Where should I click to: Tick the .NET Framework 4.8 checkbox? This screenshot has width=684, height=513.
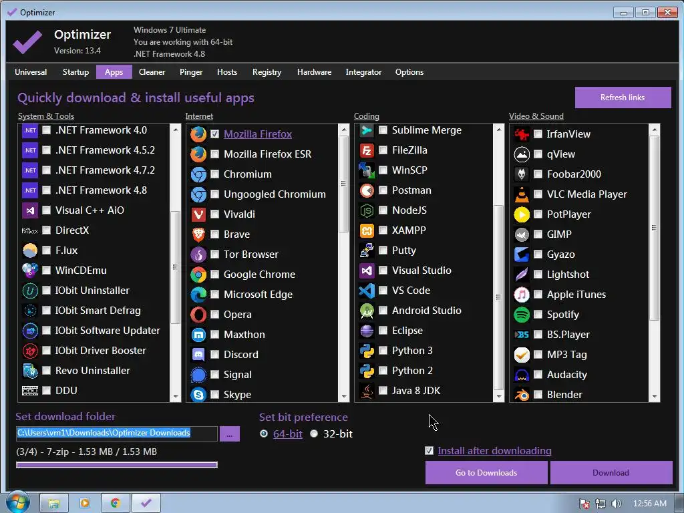pos(46,190)
